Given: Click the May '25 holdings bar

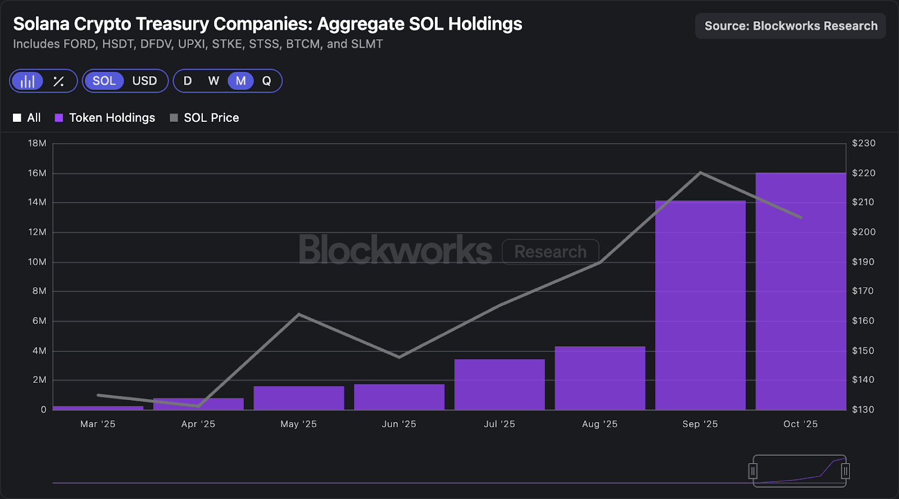Looking at the screenshot, I should [299, 398].
